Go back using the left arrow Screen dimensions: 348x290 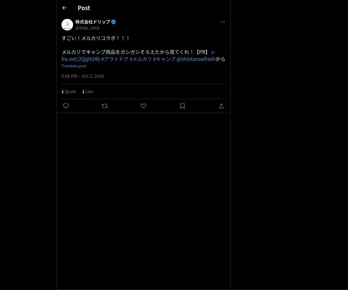point(64,8)
